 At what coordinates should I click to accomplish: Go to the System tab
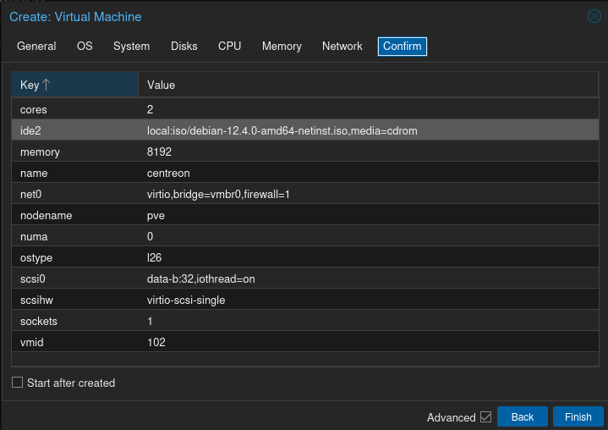click(x=131, y=47)
